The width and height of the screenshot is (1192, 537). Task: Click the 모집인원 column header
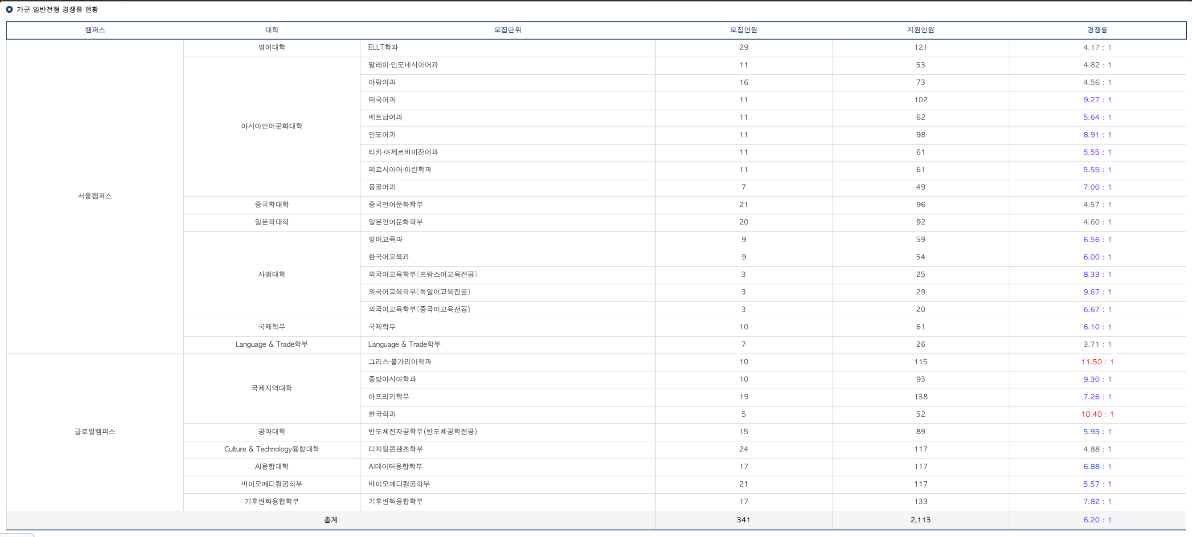coord(743,30)
